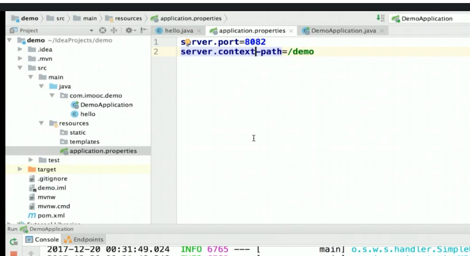The image size is (470, 256).
Task: Click server.context-path property key
Action: click(x=231, y=52)
